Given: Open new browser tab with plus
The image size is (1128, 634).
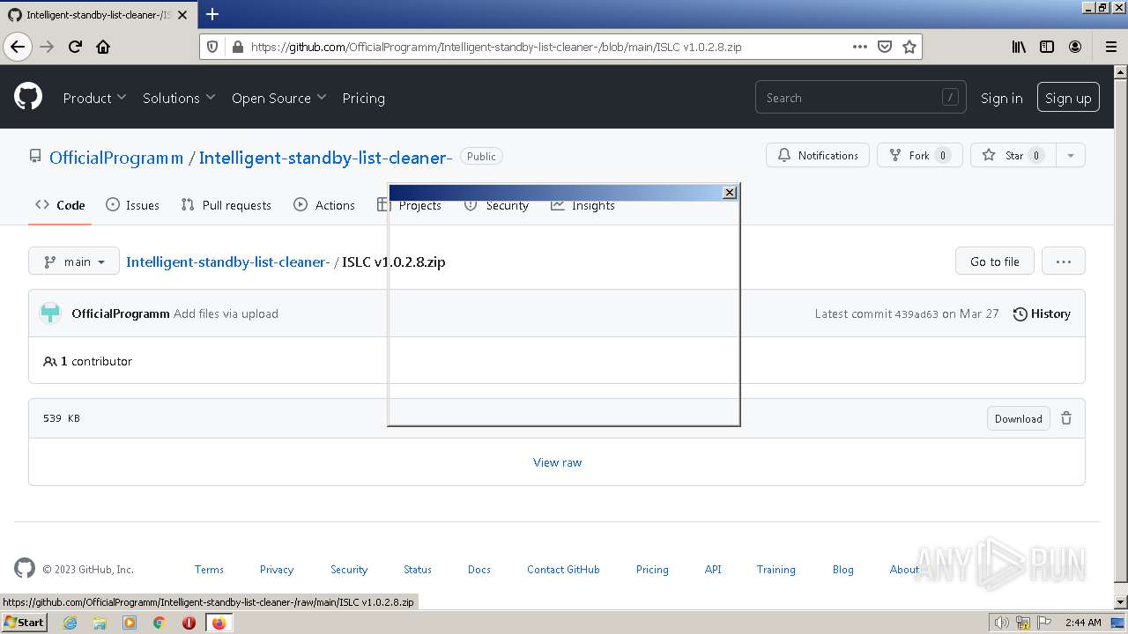Looking at the screenshot, I should pyautogui.click(x=212, y=14).
